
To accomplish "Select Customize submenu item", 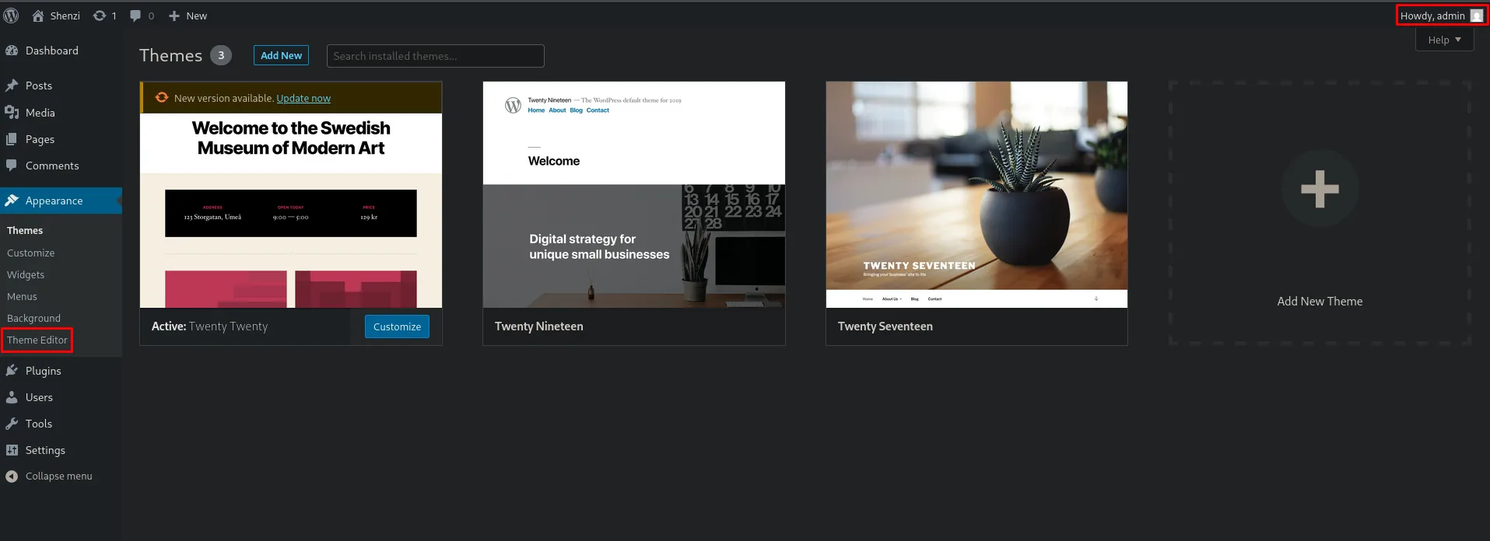I will coord(30,253).
